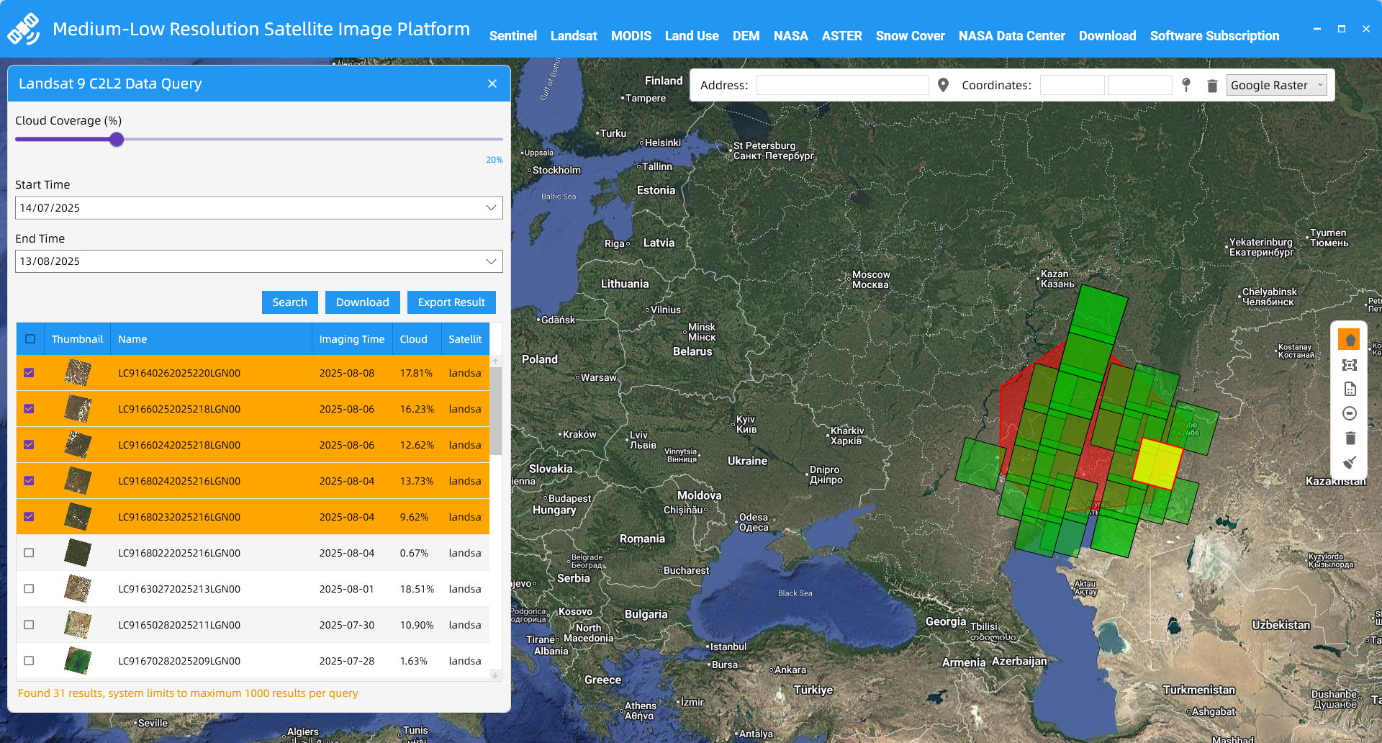Click Download button in query panel
The image size is (1382, 743).
pyautogui.click(x=363, y=302)
